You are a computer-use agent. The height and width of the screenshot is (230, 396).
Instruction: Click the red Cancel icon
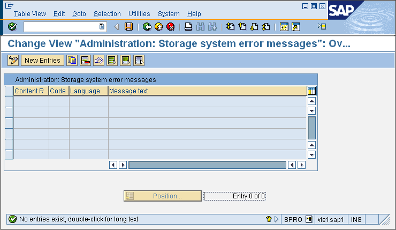(171, 27)
